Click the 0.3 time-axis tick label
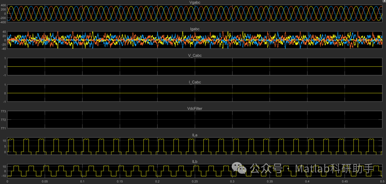Screen dimensions: 386x184 232,181
